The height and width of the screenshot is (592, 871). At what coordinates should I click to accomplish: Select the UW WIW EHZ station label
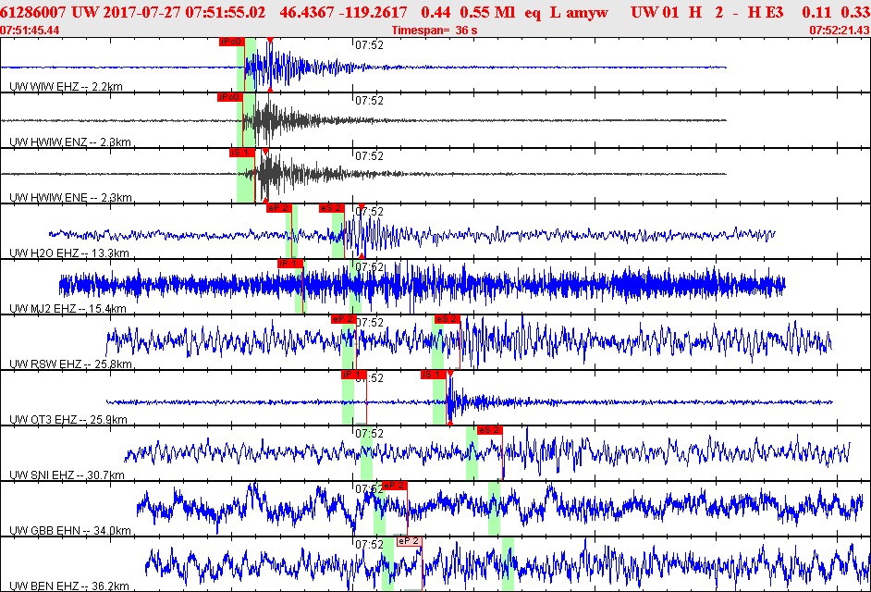pos(66,86)
